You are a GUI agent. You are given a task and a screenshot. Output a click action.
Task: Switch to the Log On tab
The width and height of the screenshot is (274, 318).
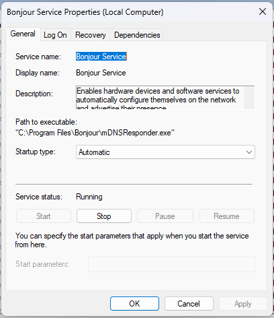[x=55, y=35]
